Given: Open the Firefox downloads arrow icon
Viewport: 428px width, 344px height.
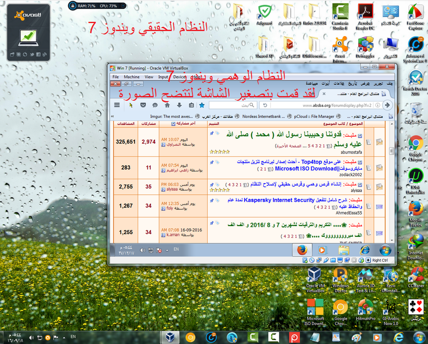Looking at the screenshot, I should click(x=179, y=105).
